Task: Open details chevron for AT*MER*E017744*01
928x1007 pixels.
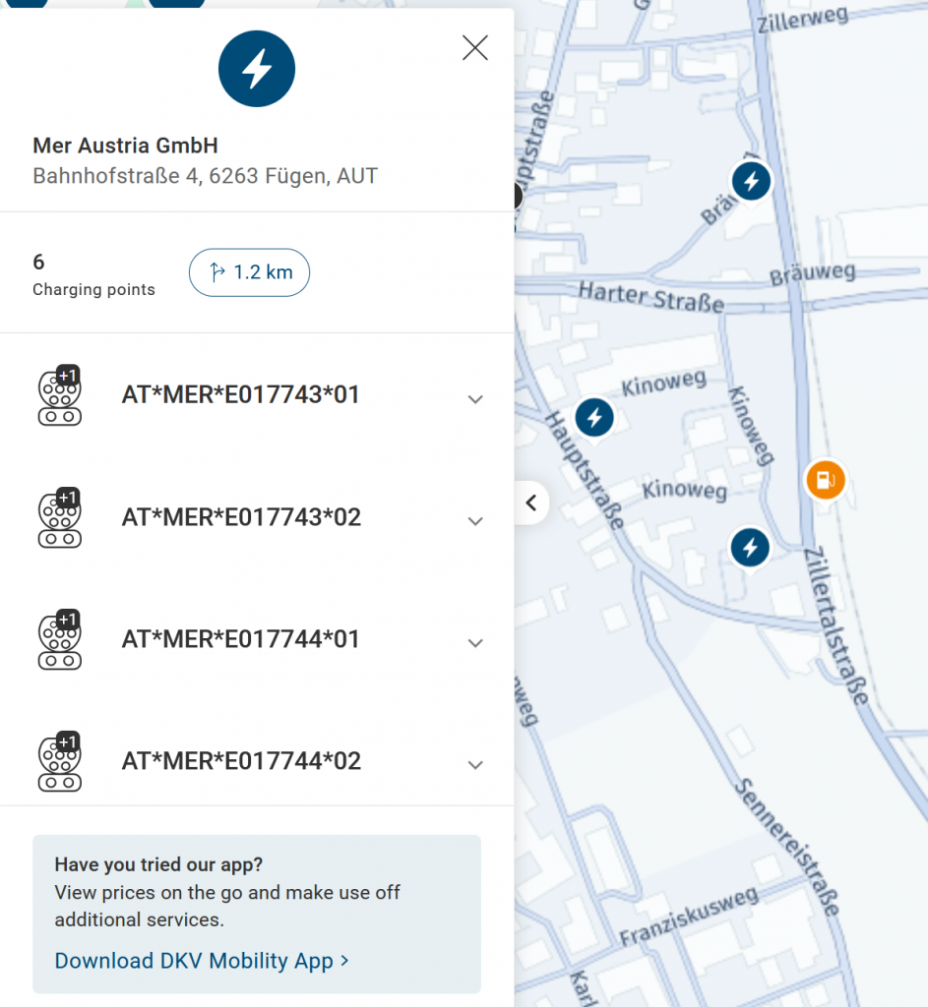Action: click(475, 643)
